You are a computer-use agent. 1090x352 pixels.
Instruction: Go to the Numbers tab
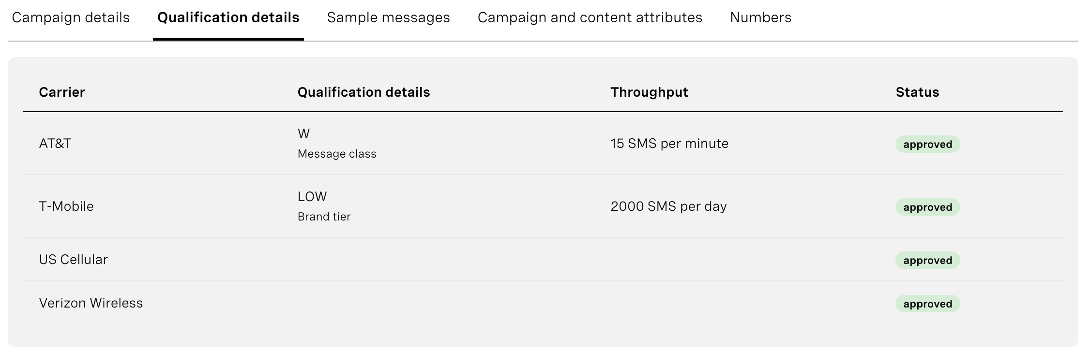coord(760,18)
